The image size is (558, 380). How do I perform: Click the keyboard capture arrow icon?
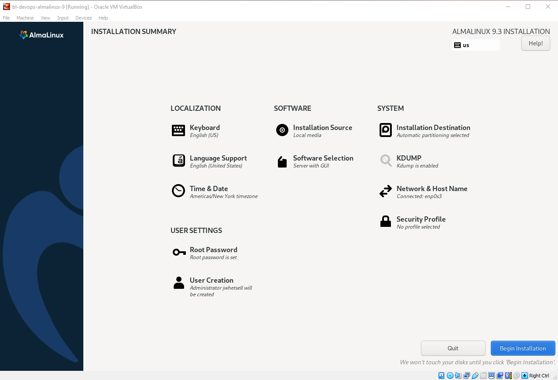(525, 376)
